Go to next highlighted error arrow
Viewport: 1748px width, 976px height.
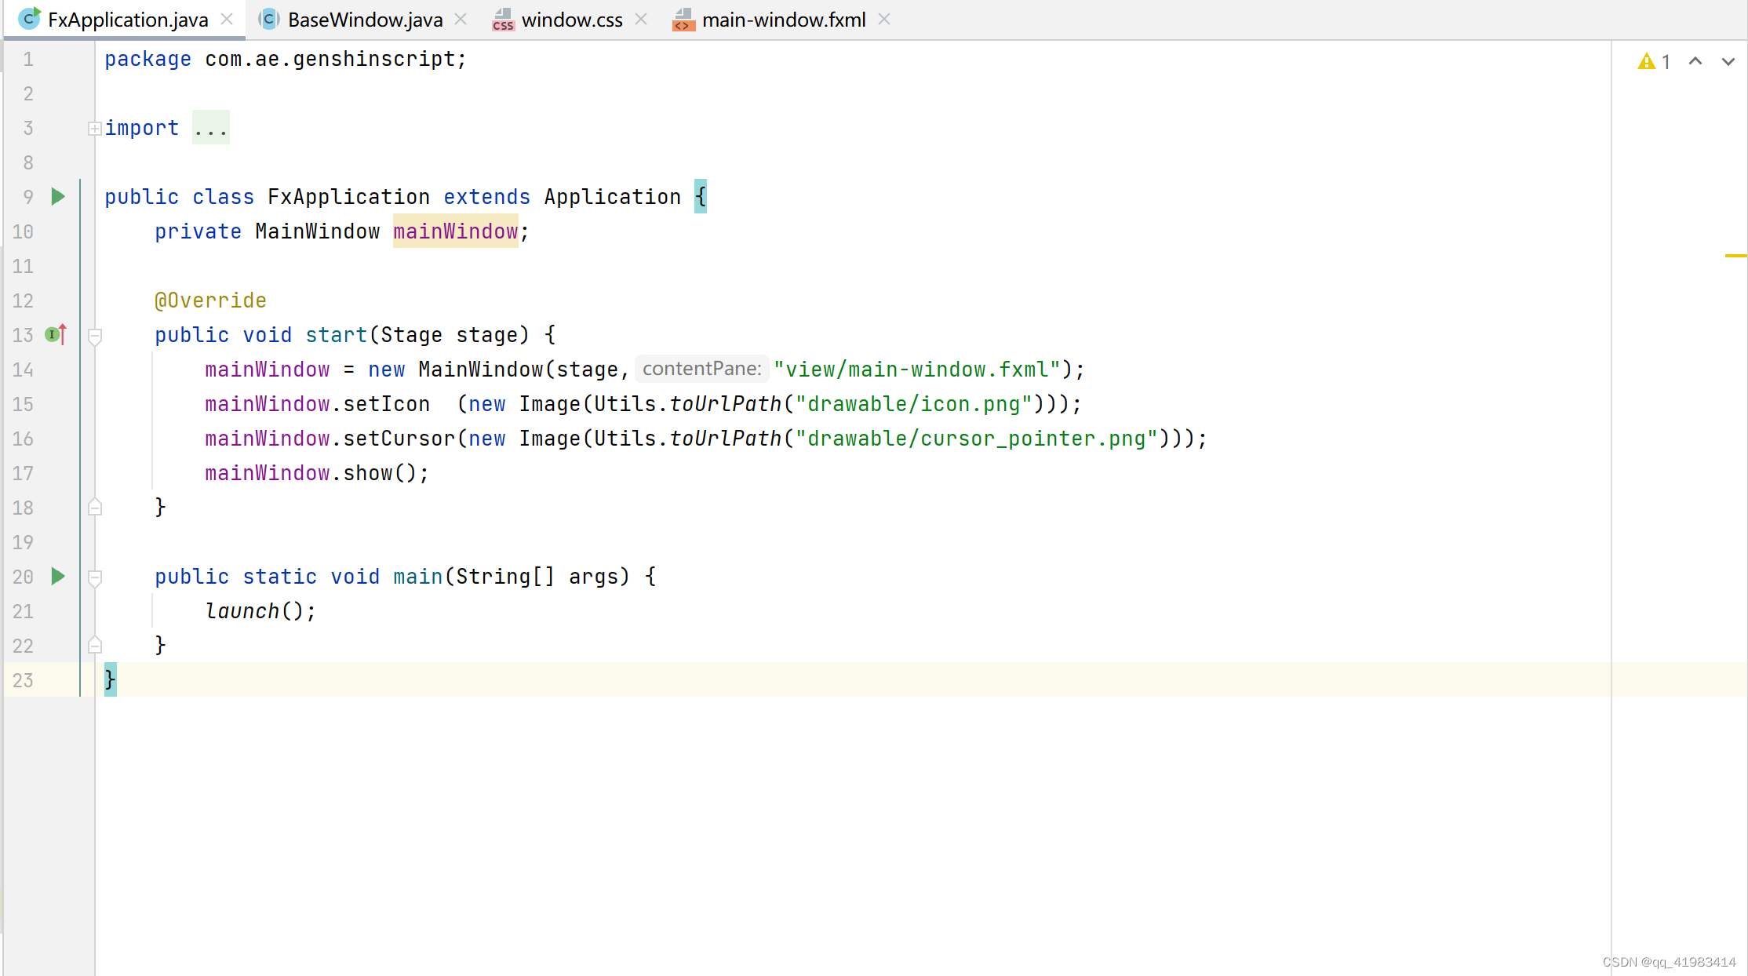click(1728, 61)
